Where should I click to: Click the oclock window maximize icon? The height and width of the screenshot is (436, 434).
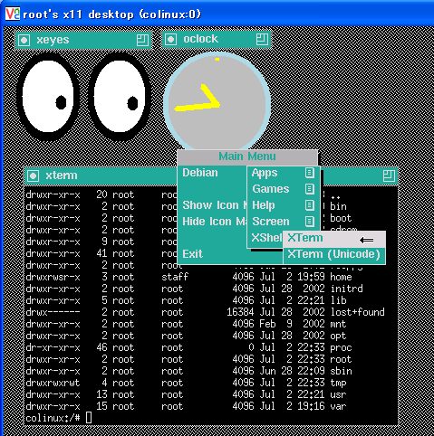click(x=262, y=39)
